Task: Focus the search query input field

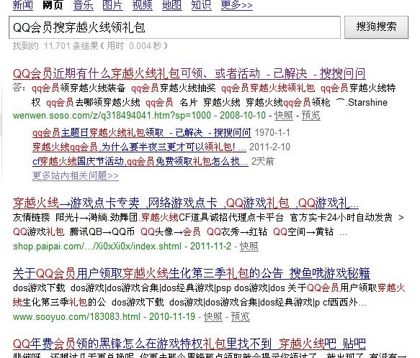Action: [174, 27]
